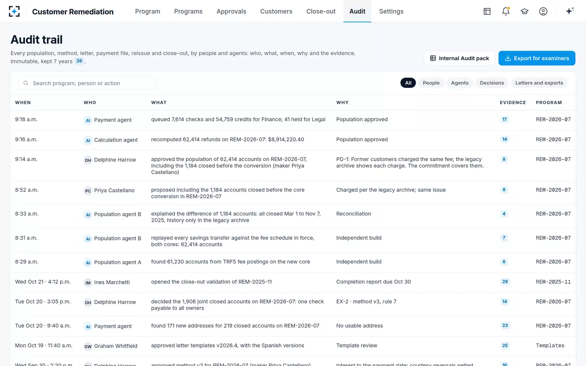The width and height of the screenshot is (586, 366).
Task: Click the PC avatar beside Priya Castellano
Action: pyautogui.click(x=88, y=191)
